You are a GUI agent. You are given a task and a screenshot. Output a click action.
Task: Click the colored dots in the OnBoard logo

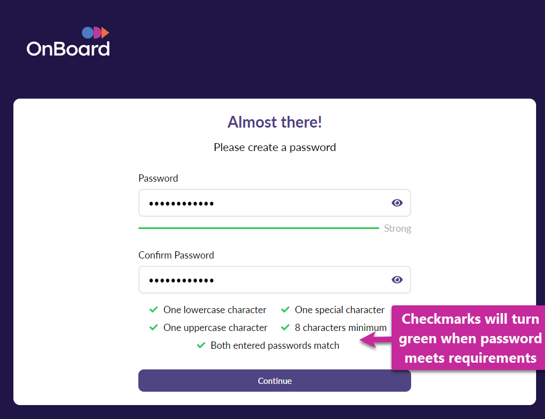click(x=94, y=32)
